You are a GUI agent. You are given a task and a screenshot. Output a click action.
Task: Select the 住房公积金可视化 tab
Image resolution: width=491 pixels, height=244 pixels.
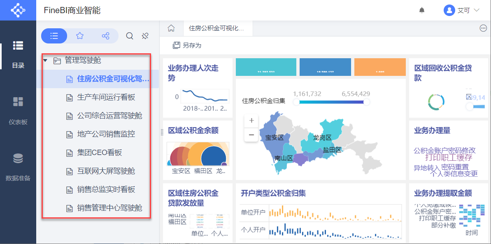tap(216, 28)
